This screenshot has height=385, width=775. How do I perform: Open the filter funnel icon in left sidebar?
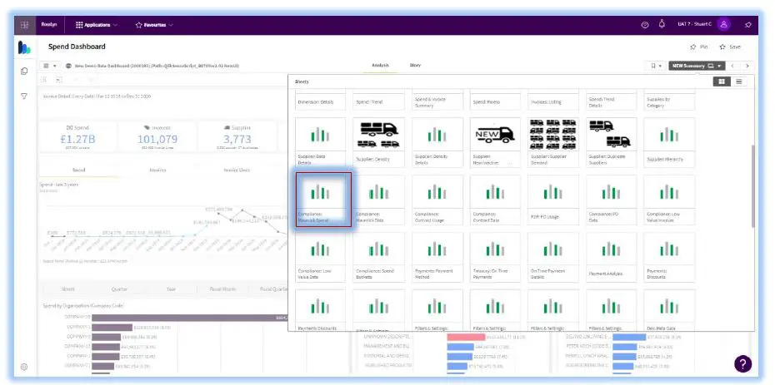coord(24,96)
